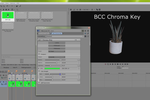Switch to the Video-FX tab
Screen dimensions: 150x100
pyautogui.click(x=15, y=67)
